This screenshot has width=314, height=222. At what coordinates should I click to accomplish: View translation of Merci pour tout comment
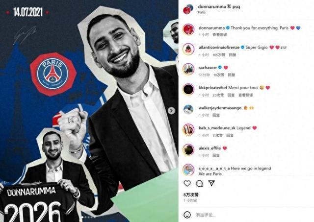click(x=245, y=95)
